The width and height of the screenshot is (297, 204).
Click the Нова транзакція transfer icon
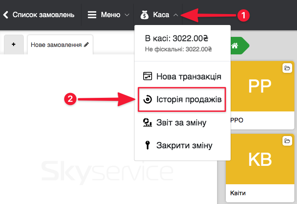[x=148, y=77]
